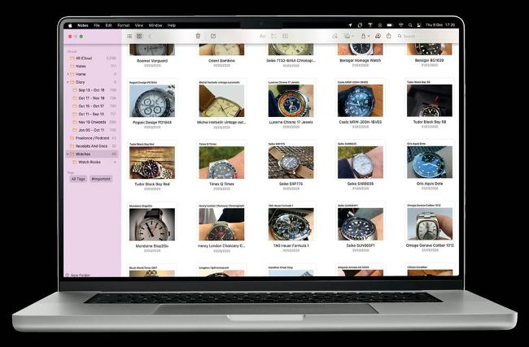Switch to list view in the toolbar
The image size is (529, 347).
coord(129,36)
